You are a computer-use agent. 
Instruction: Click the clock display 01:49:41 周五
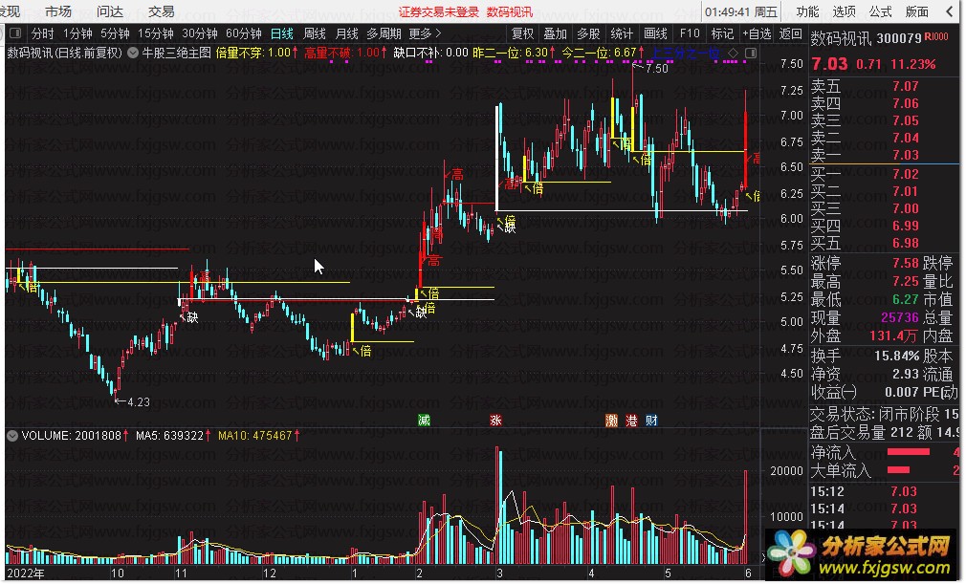(x=741, y=11)
